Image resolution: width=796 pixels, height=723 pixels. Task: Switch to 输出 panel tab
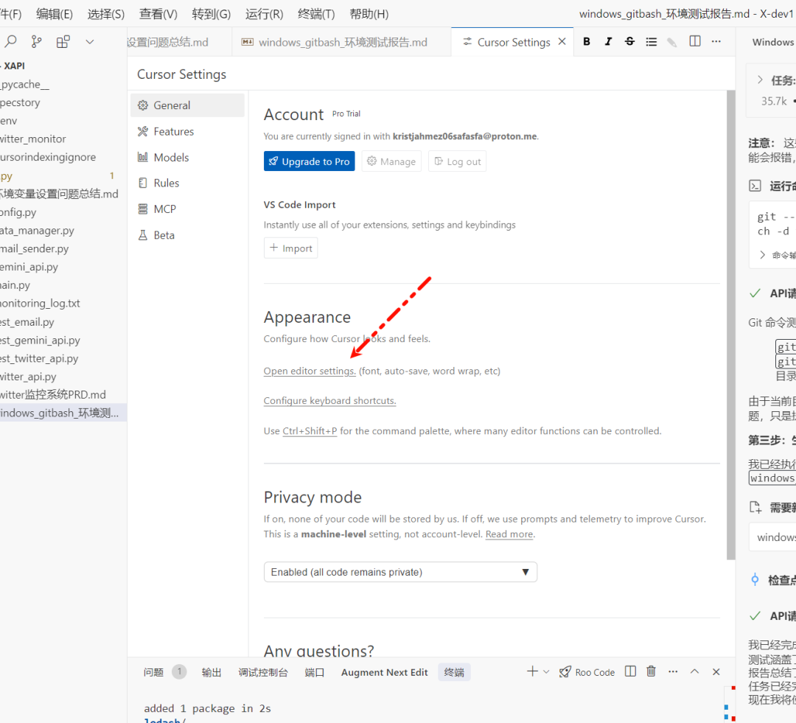click(x=212, y=672)
